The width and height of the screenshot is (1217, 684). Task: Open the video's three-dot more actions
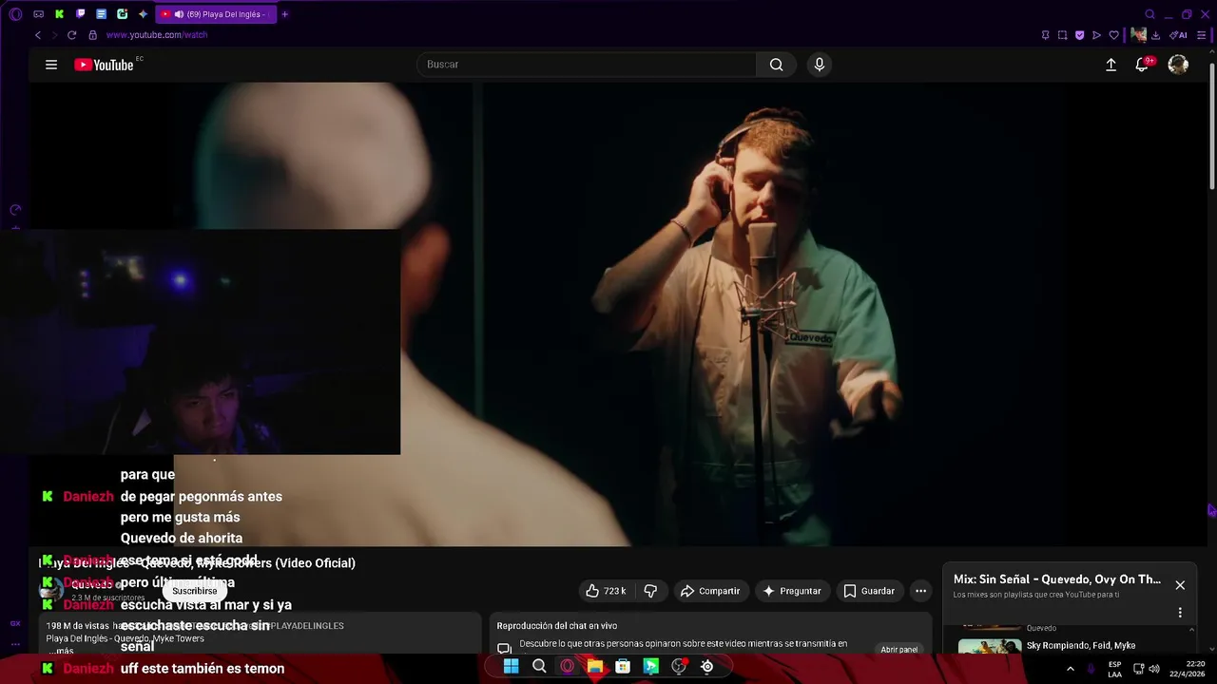point(920,591)
